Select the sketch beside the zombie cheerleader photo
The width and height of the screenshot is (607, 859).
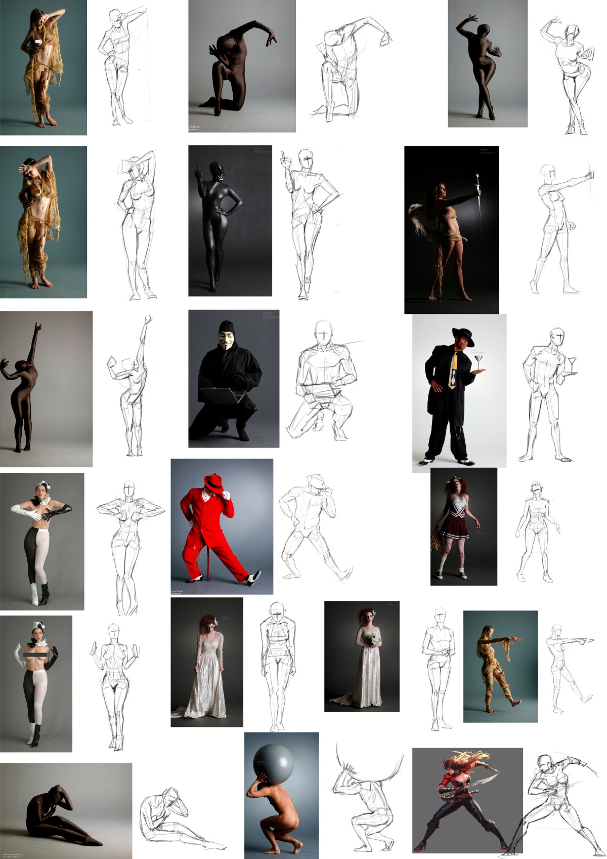[537, 531]
